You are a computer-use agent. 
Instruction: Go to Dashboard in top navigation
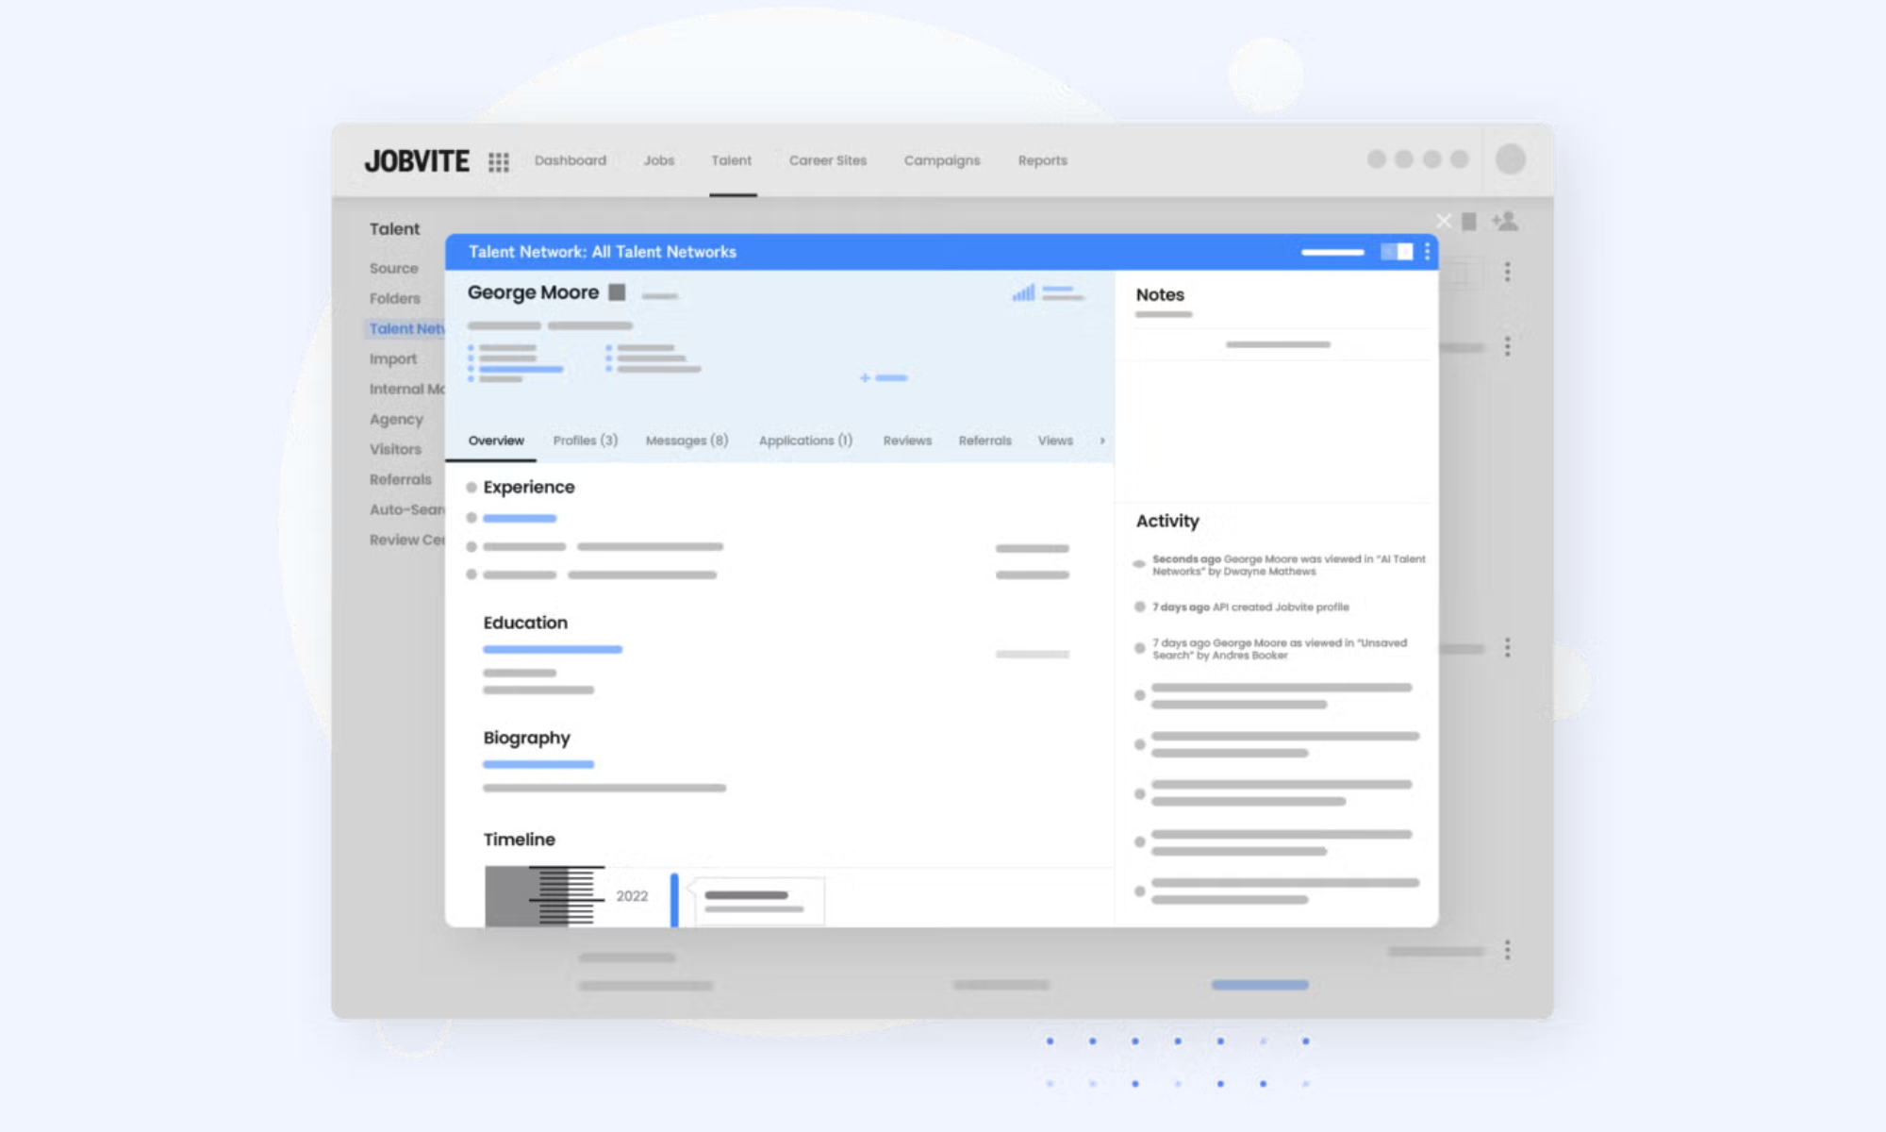click(x=571, y=160)
